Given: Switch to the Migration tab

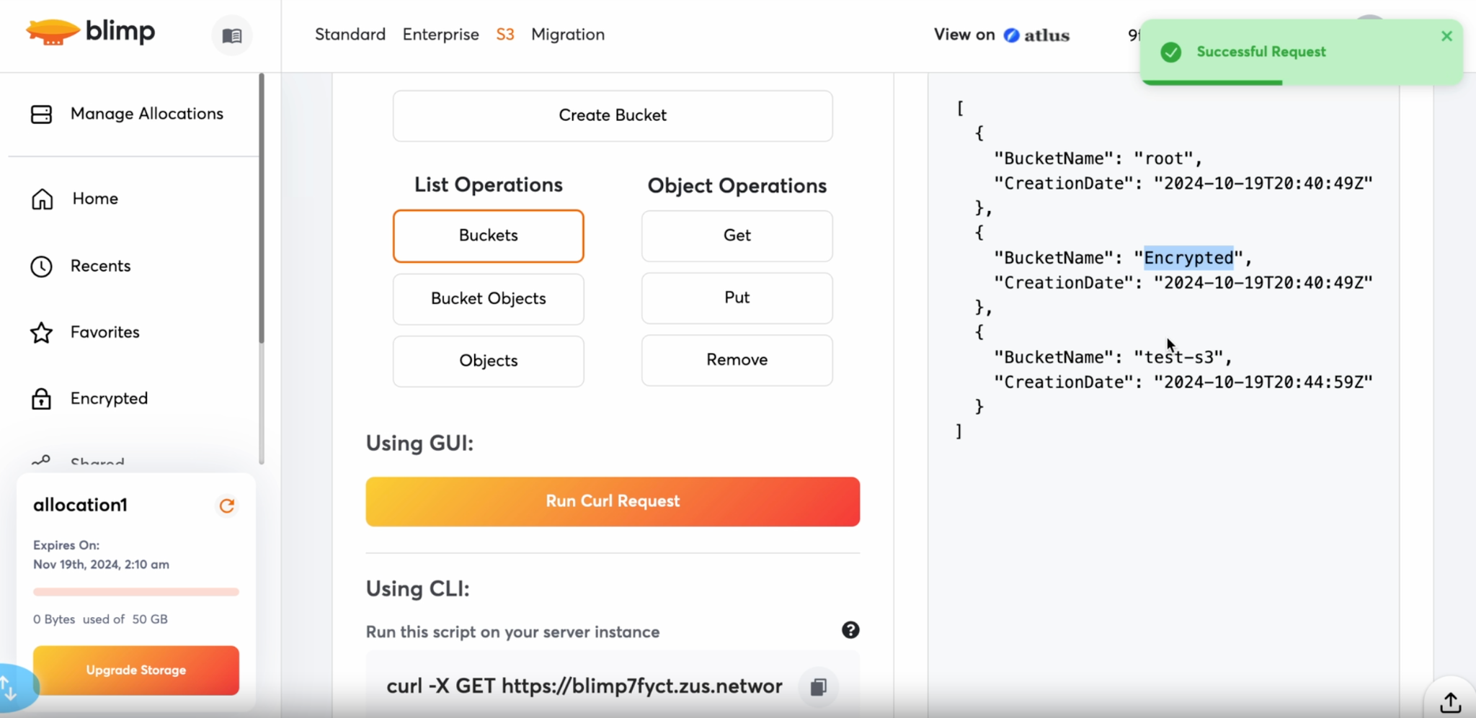Looking at the screenshot, I should click(x=567, y=35).
